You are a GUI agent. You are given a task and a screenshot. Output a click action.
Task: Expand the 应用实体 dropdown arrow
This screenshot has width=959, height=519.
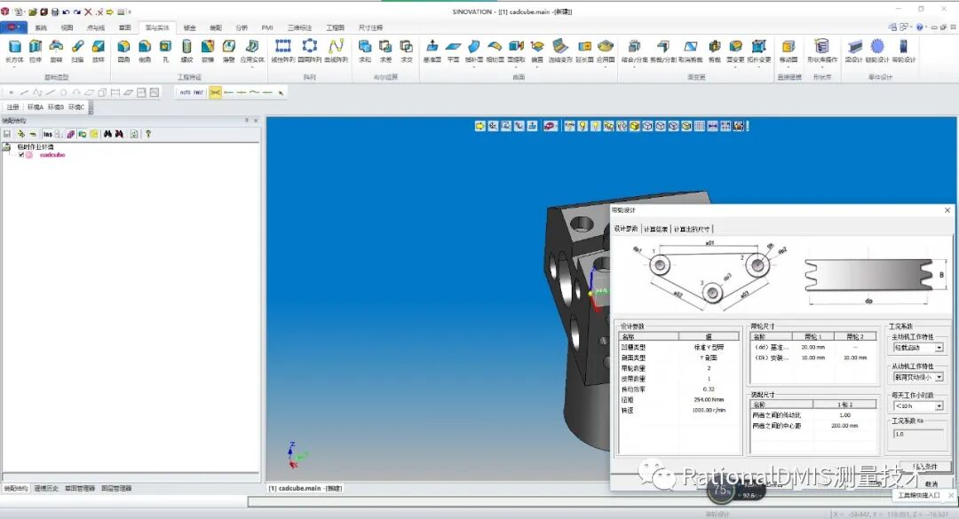coord(252,67)
